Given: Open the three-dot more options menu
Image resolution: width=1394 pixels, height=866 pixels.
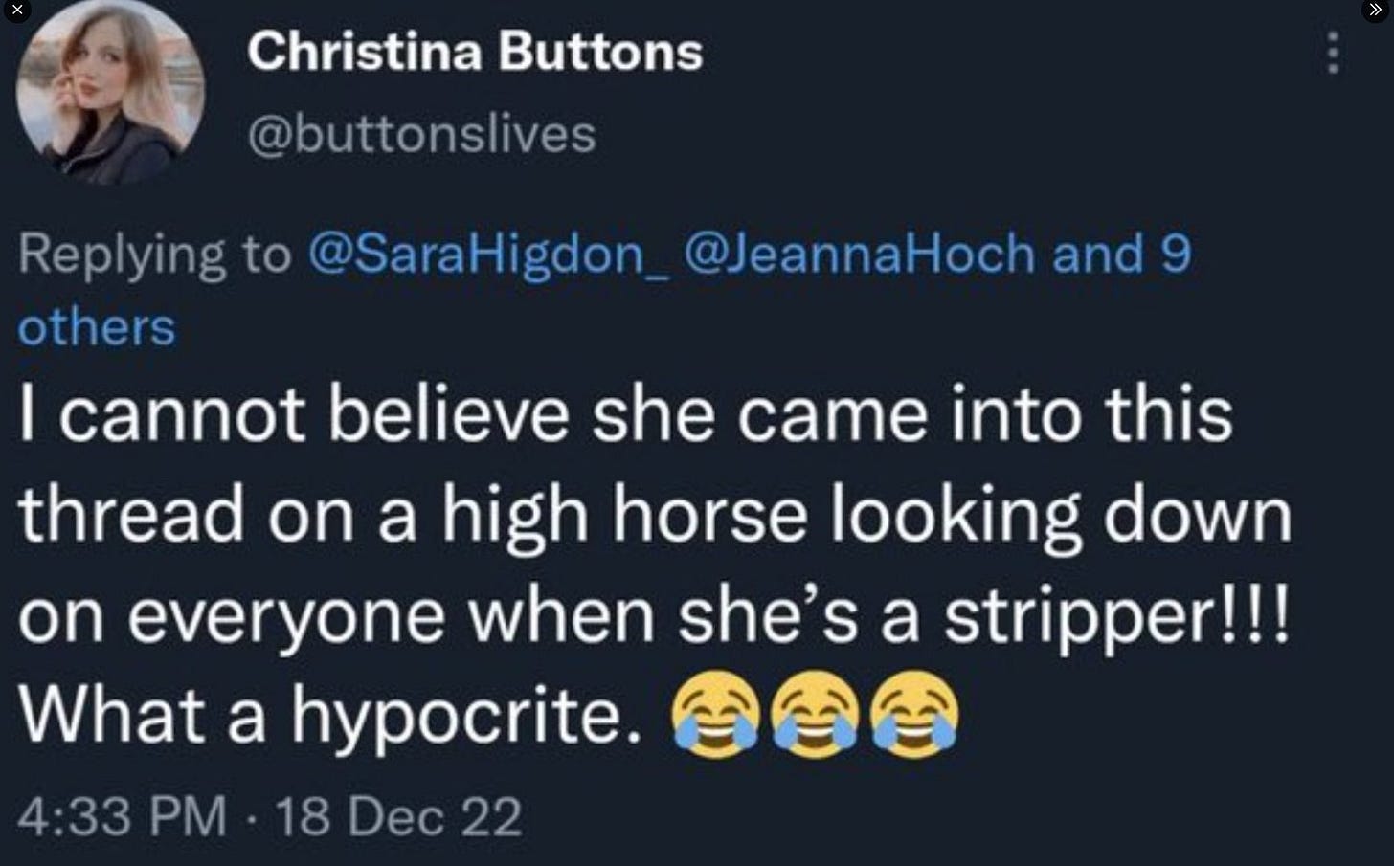Looking at the screenshot, I should tap(1332, 53).
